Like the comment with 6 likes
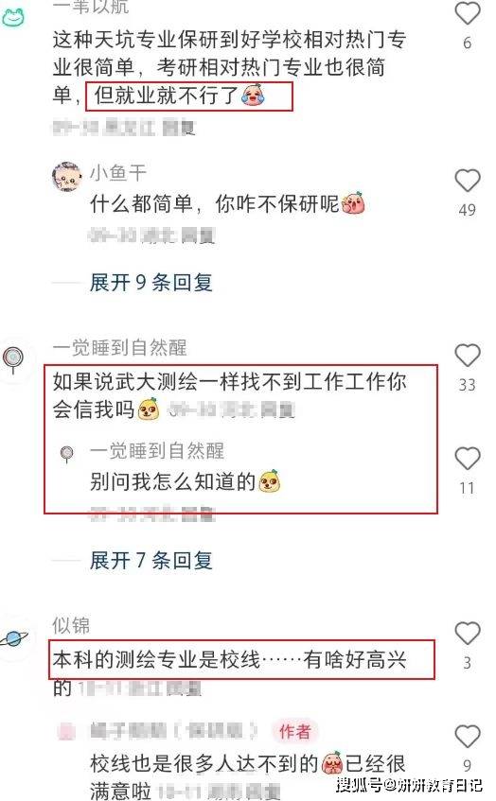The height and width of the screenshot is (801, 496). click(467, 13)
